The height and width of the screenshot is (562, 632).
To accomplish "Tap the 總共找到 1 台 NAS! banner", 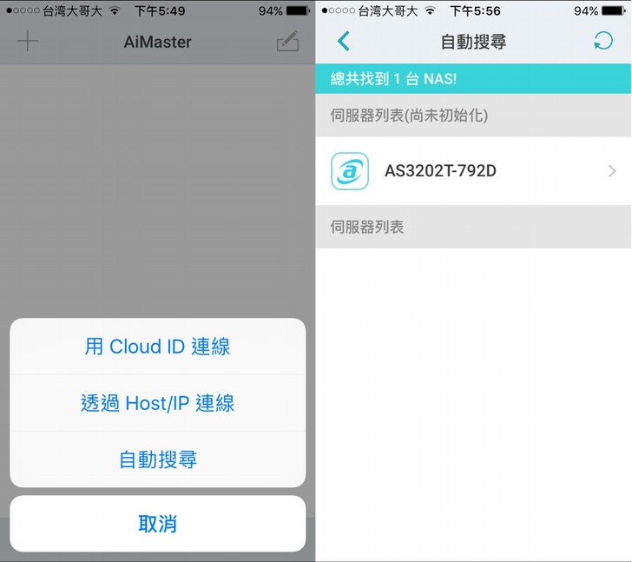I will click(x=473, y=79).
